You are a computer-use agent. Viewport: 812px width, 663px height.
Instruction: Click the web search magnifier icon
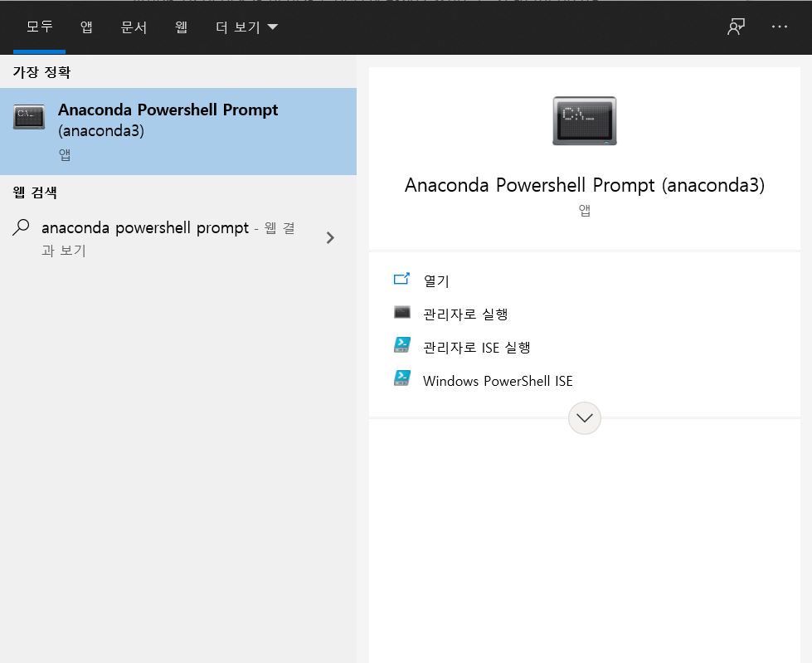point(22,228)
